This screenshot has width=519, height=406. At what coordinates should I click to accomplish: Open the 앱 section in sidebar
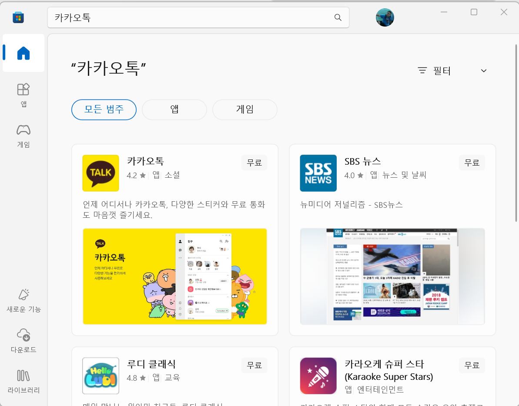click(x=23, y=95)
